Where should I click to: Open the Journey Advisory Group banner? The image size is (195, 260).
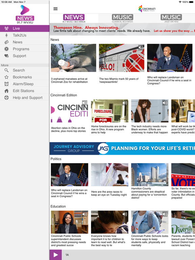[122, 148]
